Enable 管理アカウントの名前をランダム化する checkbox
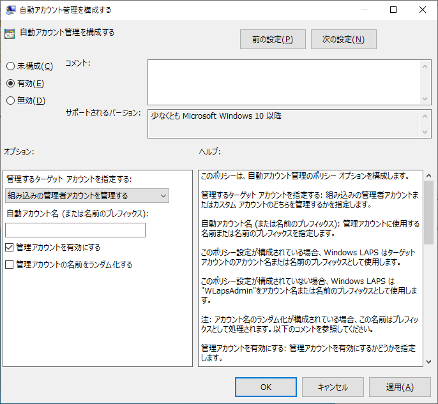The width and height of the screenshot is (438, 404). pyautogui.click(x=10, y=264)
